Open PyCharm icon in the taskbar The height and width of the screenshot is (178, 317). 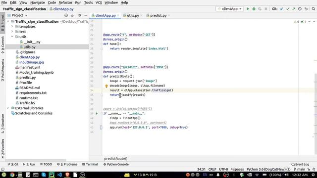[x=52, y=175]
